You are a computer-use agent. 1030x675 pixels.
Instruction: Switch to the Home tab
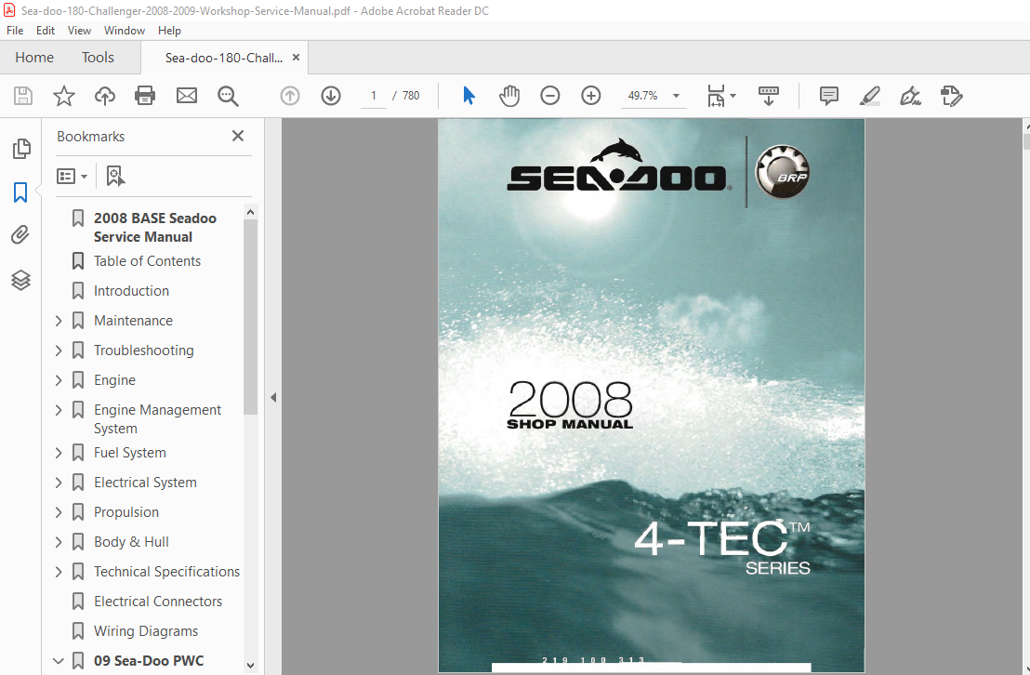(x=34, y=58)
